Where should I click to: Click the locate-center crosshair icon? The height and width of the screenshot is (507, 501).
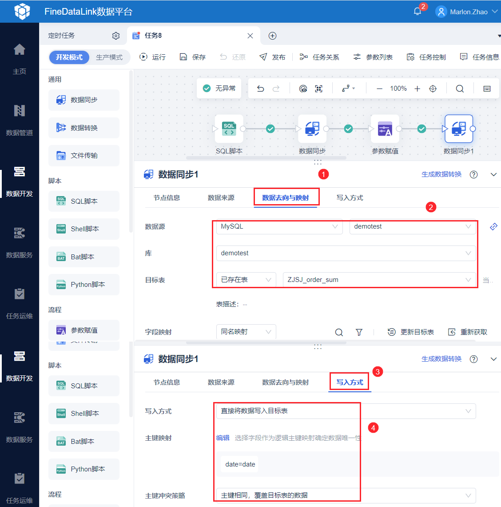point(433,89)
